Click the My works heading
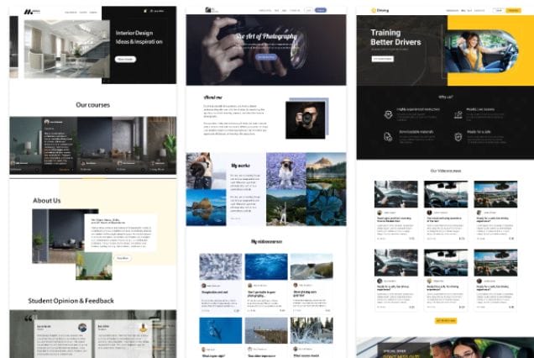Screen dimensions: 534x358 point(240,166)
